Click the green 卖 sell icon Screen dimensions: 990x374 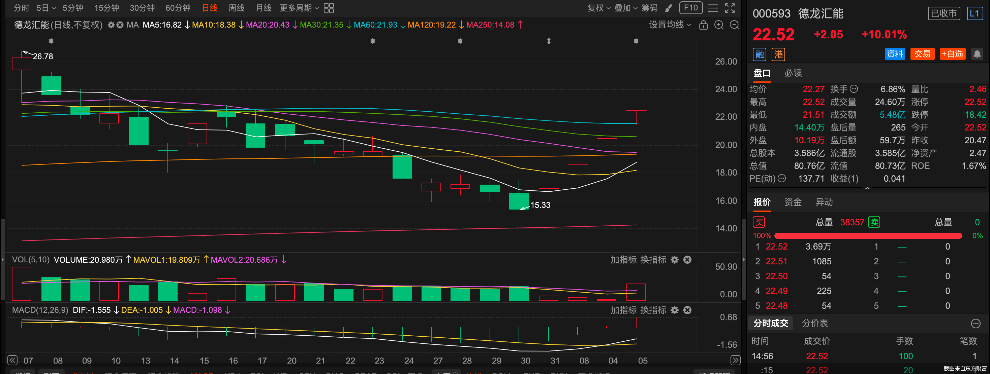(874, 222)
